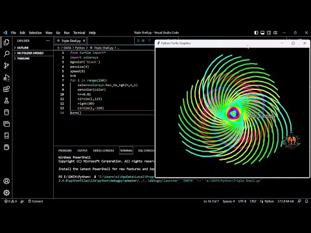Switch to the OUTPUT panel tab

point(82,151)
